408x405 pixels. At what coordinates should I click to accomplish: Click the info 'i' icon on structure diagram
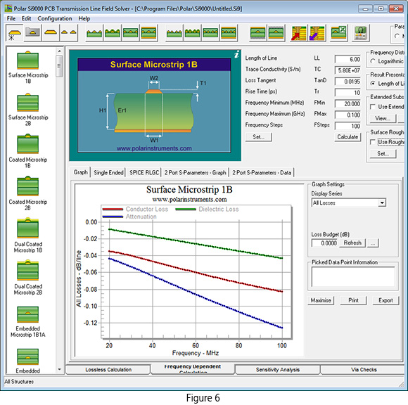click(x=236, y=55)
